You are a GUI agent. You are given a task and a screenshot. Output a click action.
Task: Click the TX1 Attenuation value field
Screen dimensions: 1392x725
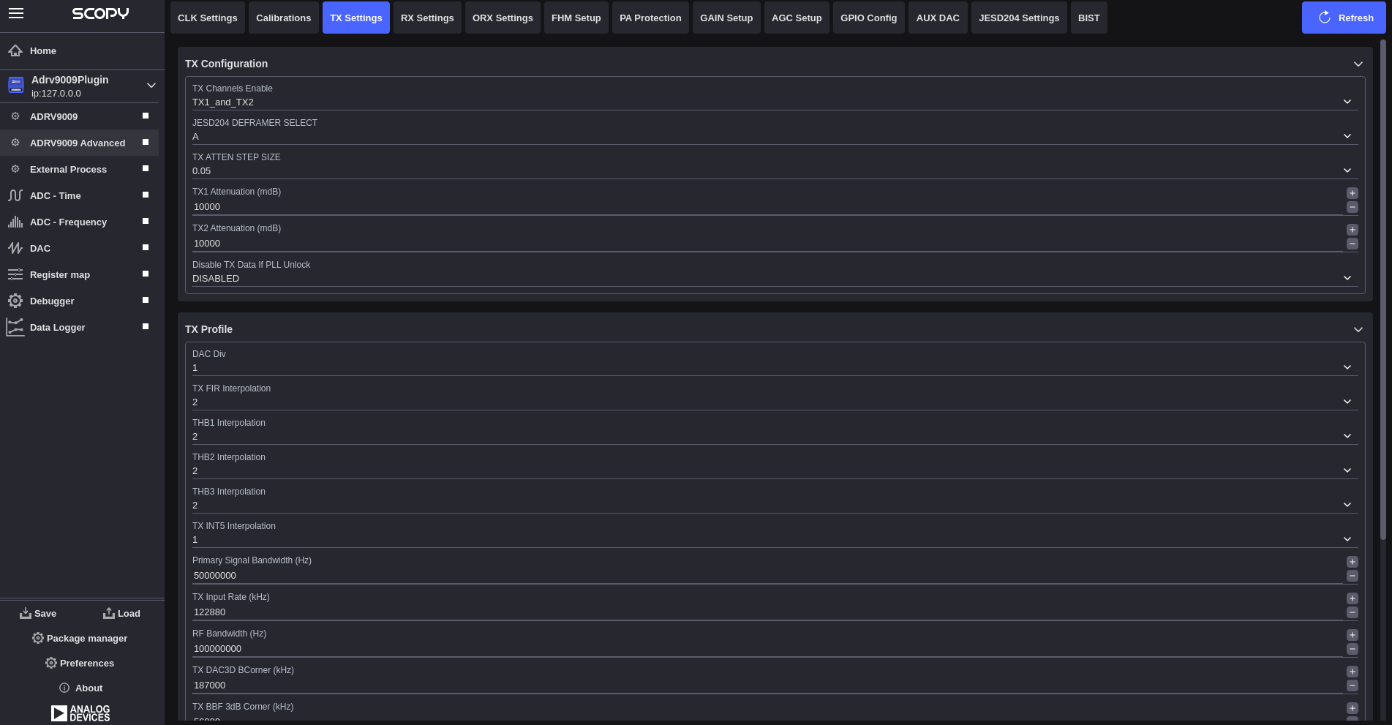click(x=767, y=207)
